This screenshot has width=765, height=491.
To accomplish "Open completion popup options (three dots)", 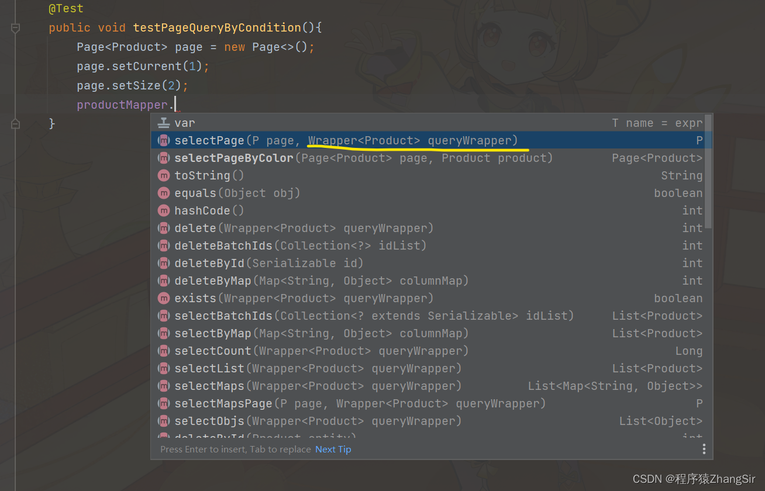I will pos(704,449).
